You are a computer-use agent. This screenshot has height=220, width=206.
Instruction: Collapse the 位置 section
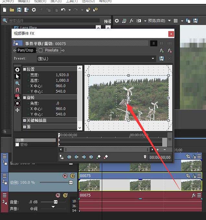(25, 69)
